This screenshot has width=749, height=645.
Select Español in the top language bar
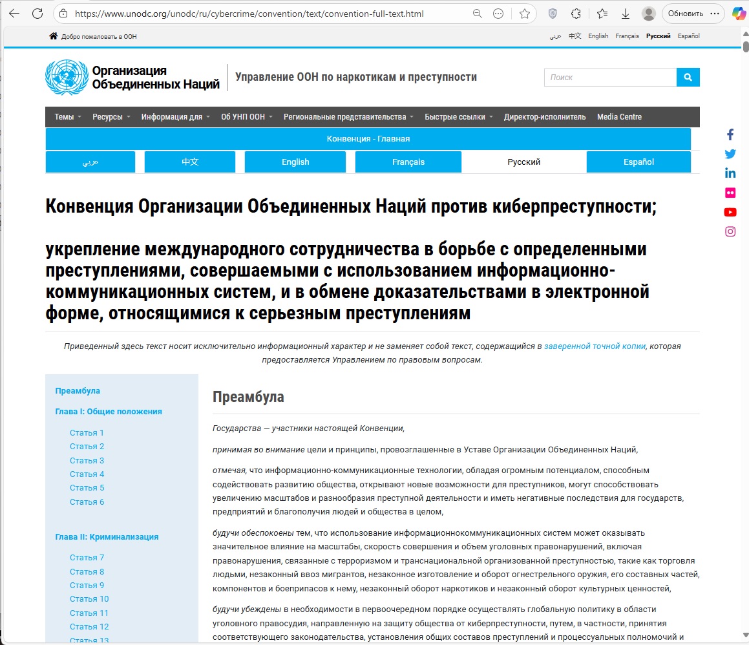coord(688,36)
